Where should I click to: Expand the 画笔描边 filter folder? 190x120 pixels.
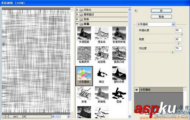(77, 14)
